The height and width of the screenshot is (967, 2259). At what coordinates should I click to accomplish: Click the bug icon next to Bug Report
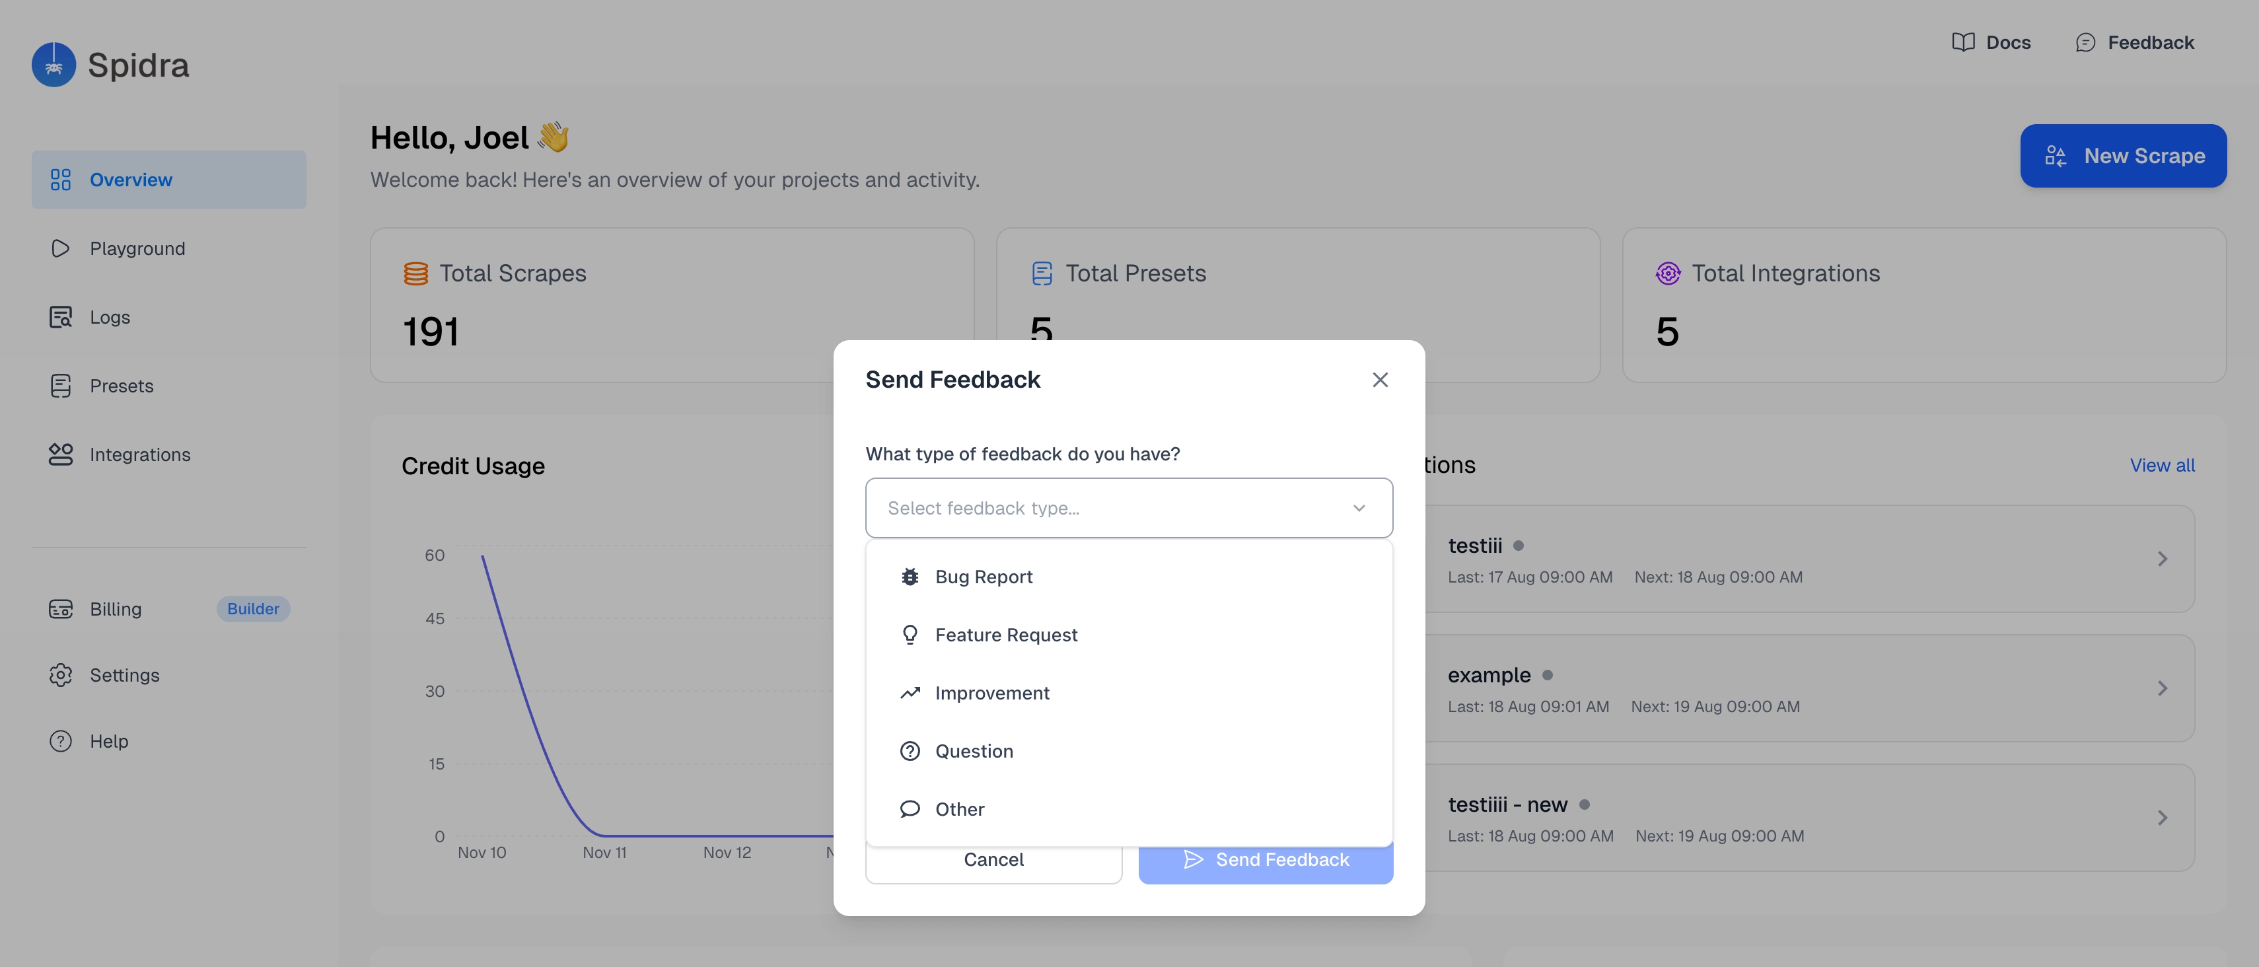click(910, 576)
